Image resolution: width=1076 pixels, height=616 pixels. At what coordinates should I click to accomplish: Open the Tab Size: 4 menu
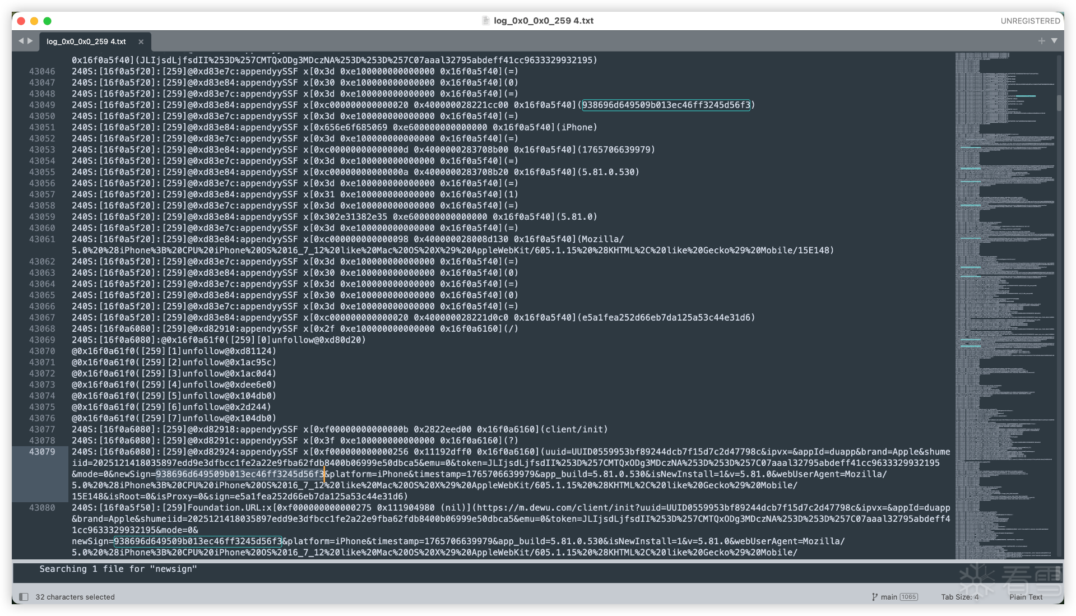pyautogui.click(x=959, y=597)
